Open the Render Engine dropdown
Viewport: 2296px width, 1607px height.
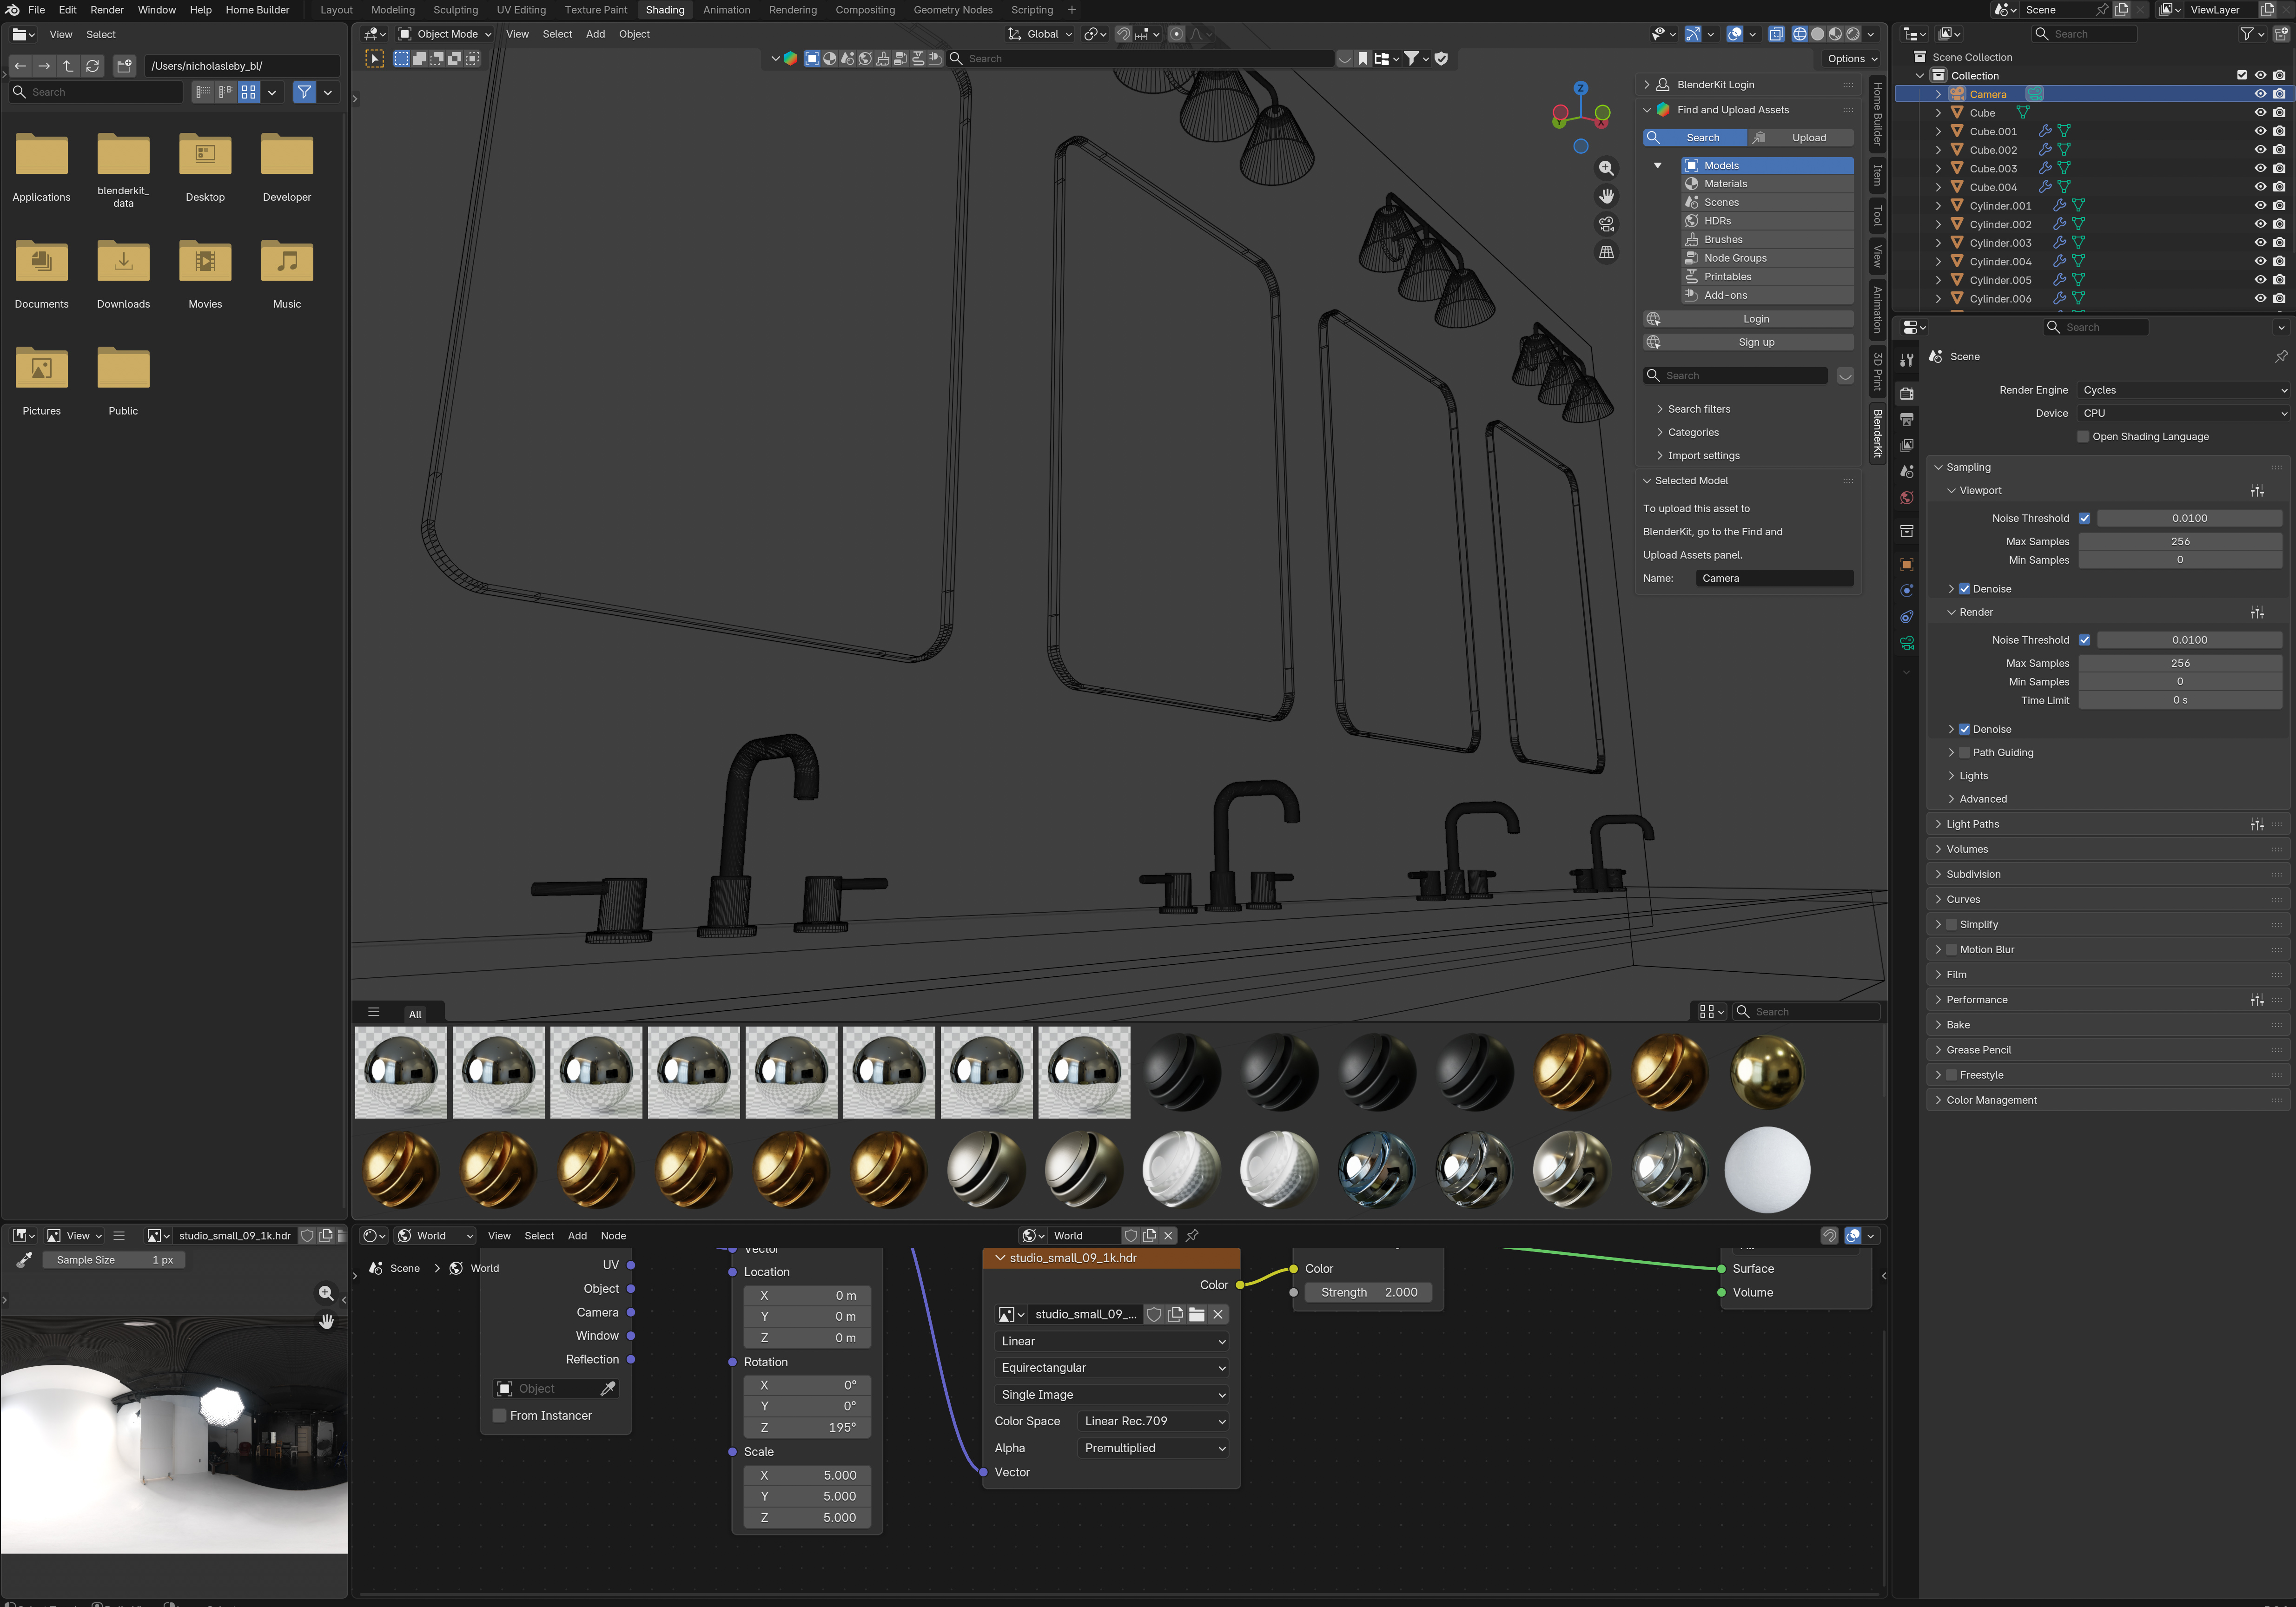point(2183,391)
